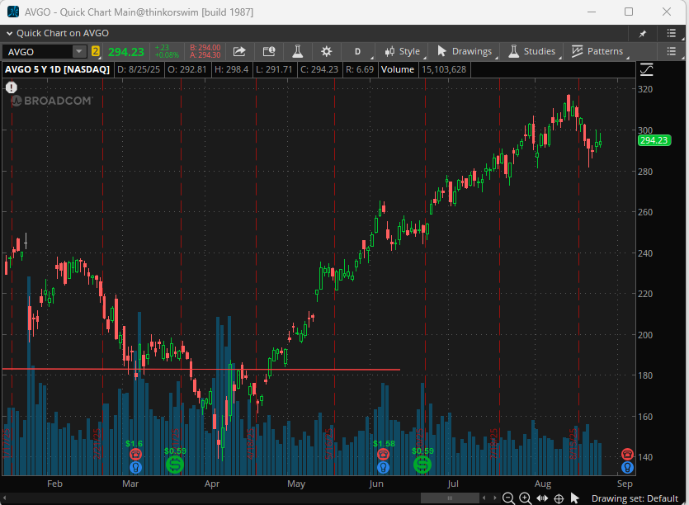
Task: Zoom in the chart with magnifier plus
Action: pyautogui.click(x=525, y=498)
